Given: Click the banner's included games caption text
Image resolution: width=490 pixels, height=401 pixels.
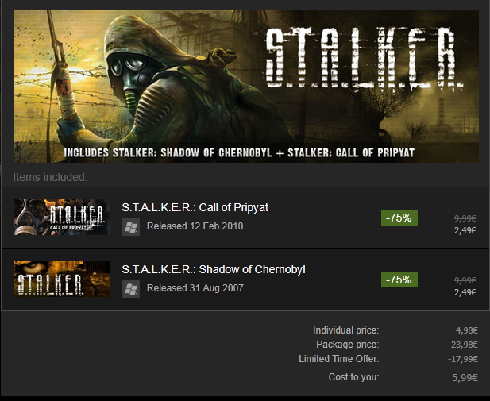Looking at the screenshot, I should 239,152.
